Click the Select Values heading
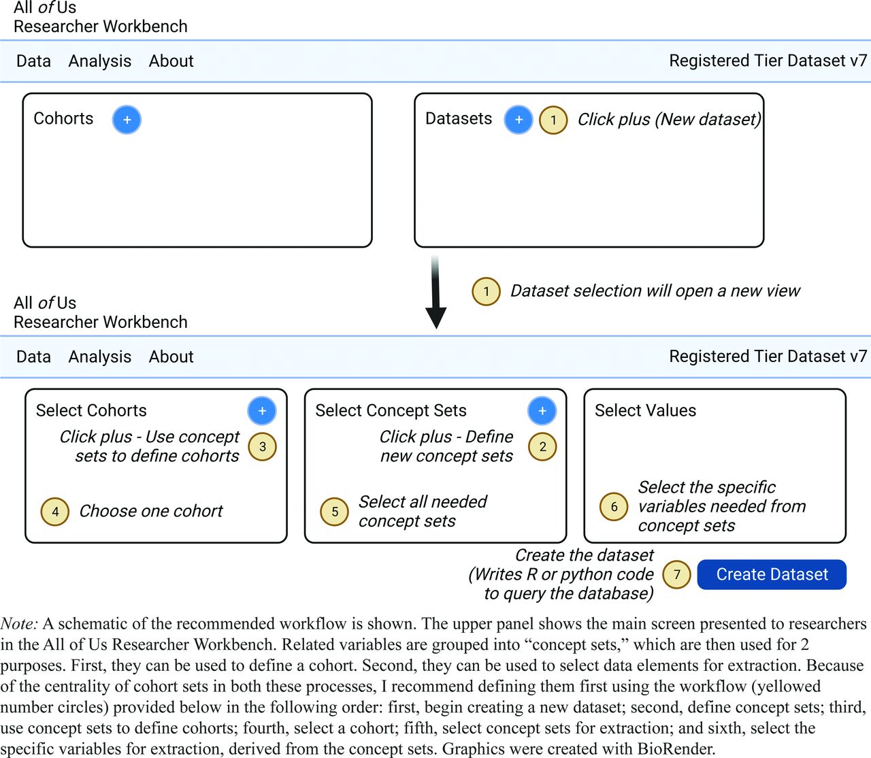 click(x=645, y=410)
